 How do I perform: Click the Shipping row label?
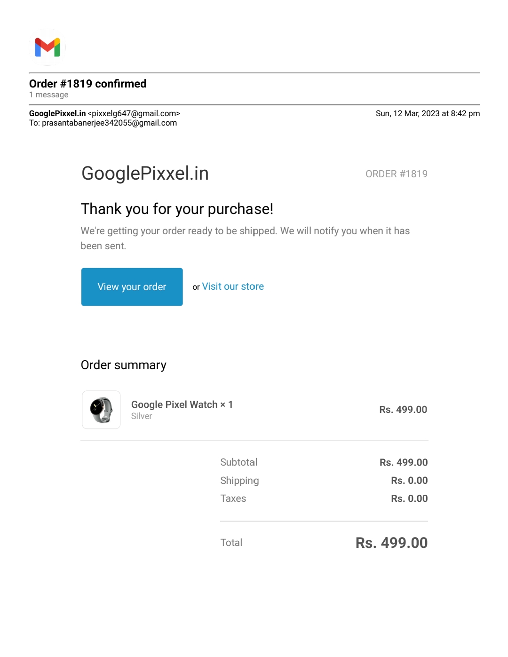(x=239, y=481)
